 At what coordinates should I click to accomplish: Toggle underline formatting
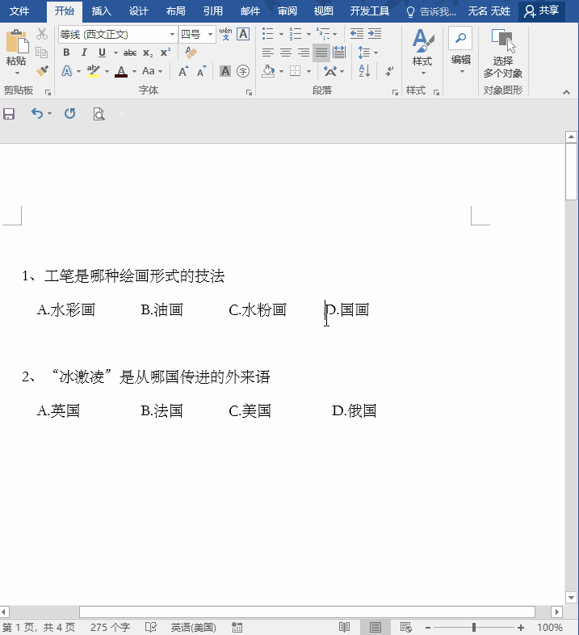point(102,53)
